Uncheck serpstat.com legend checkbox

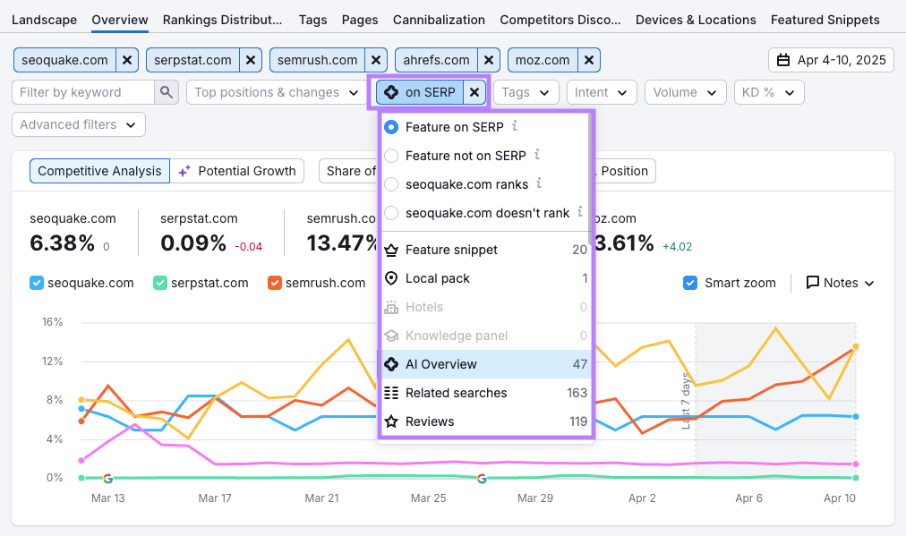coord(160,283)
